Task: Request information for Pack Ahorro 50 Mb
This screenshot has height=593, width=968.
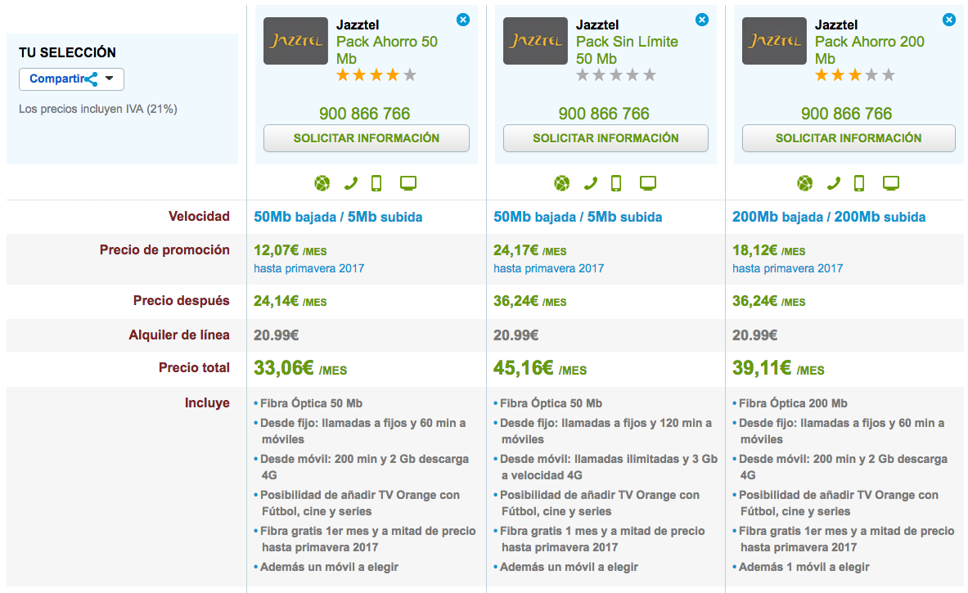Action: [x=367, y=138]
